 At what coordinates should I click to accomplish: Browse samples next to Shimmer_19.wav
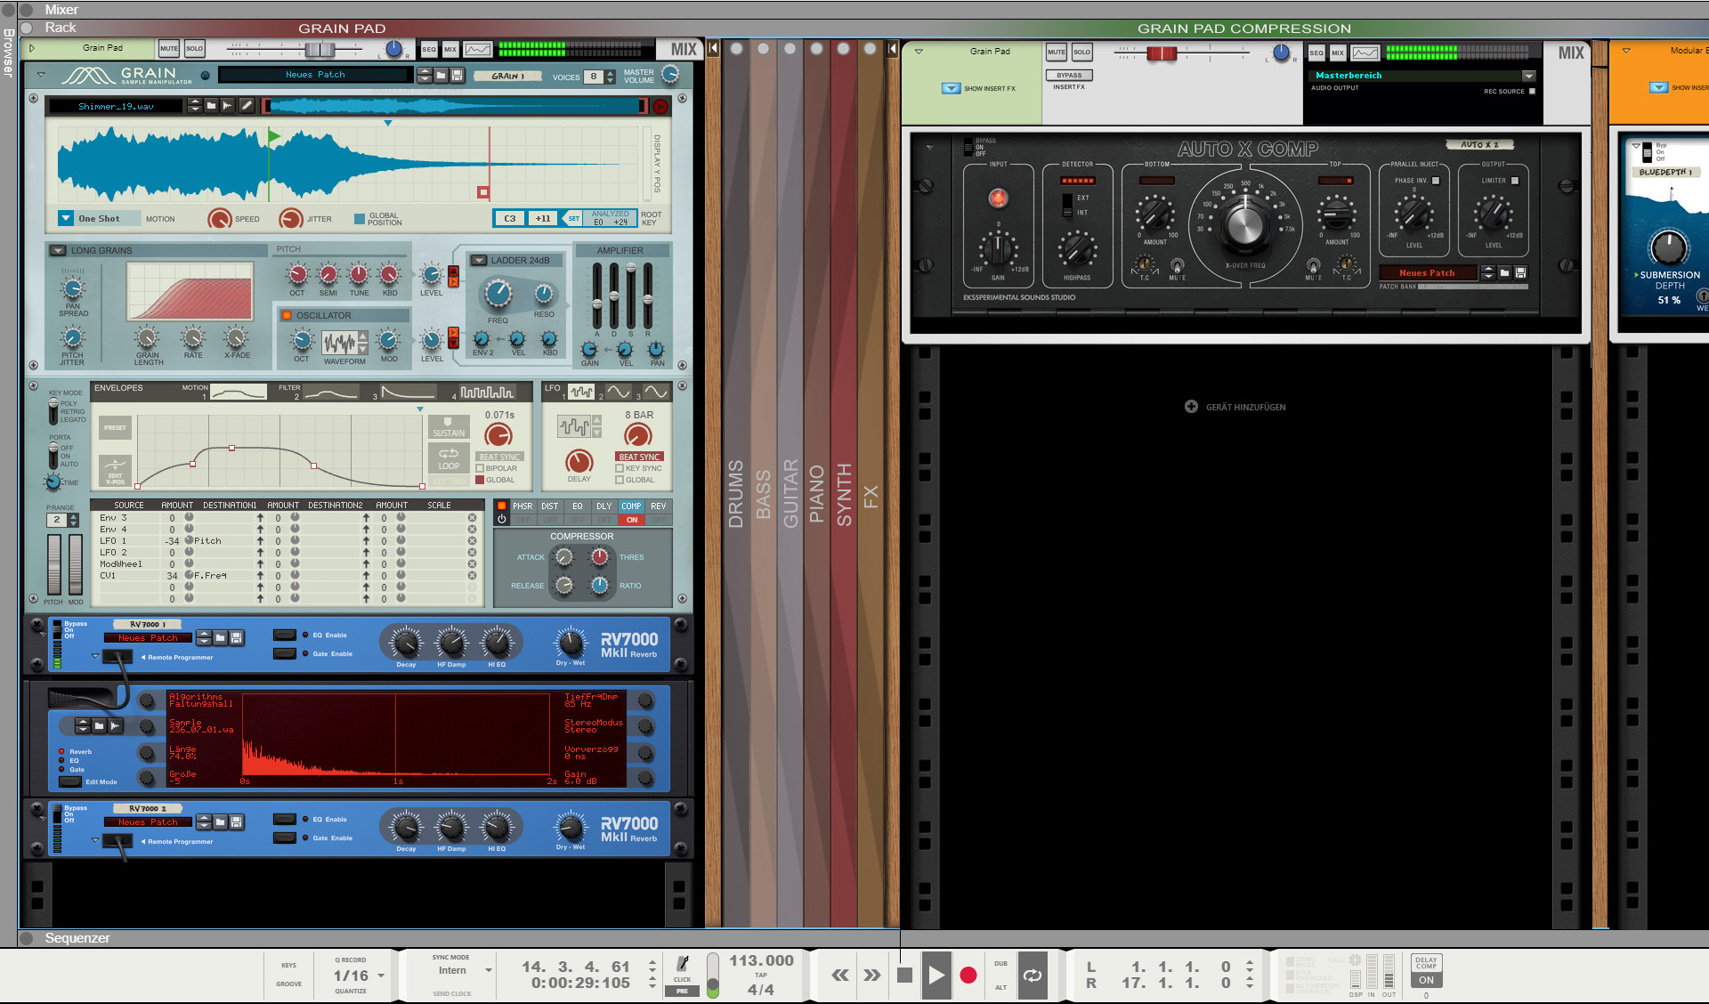[x=211, y=106]
